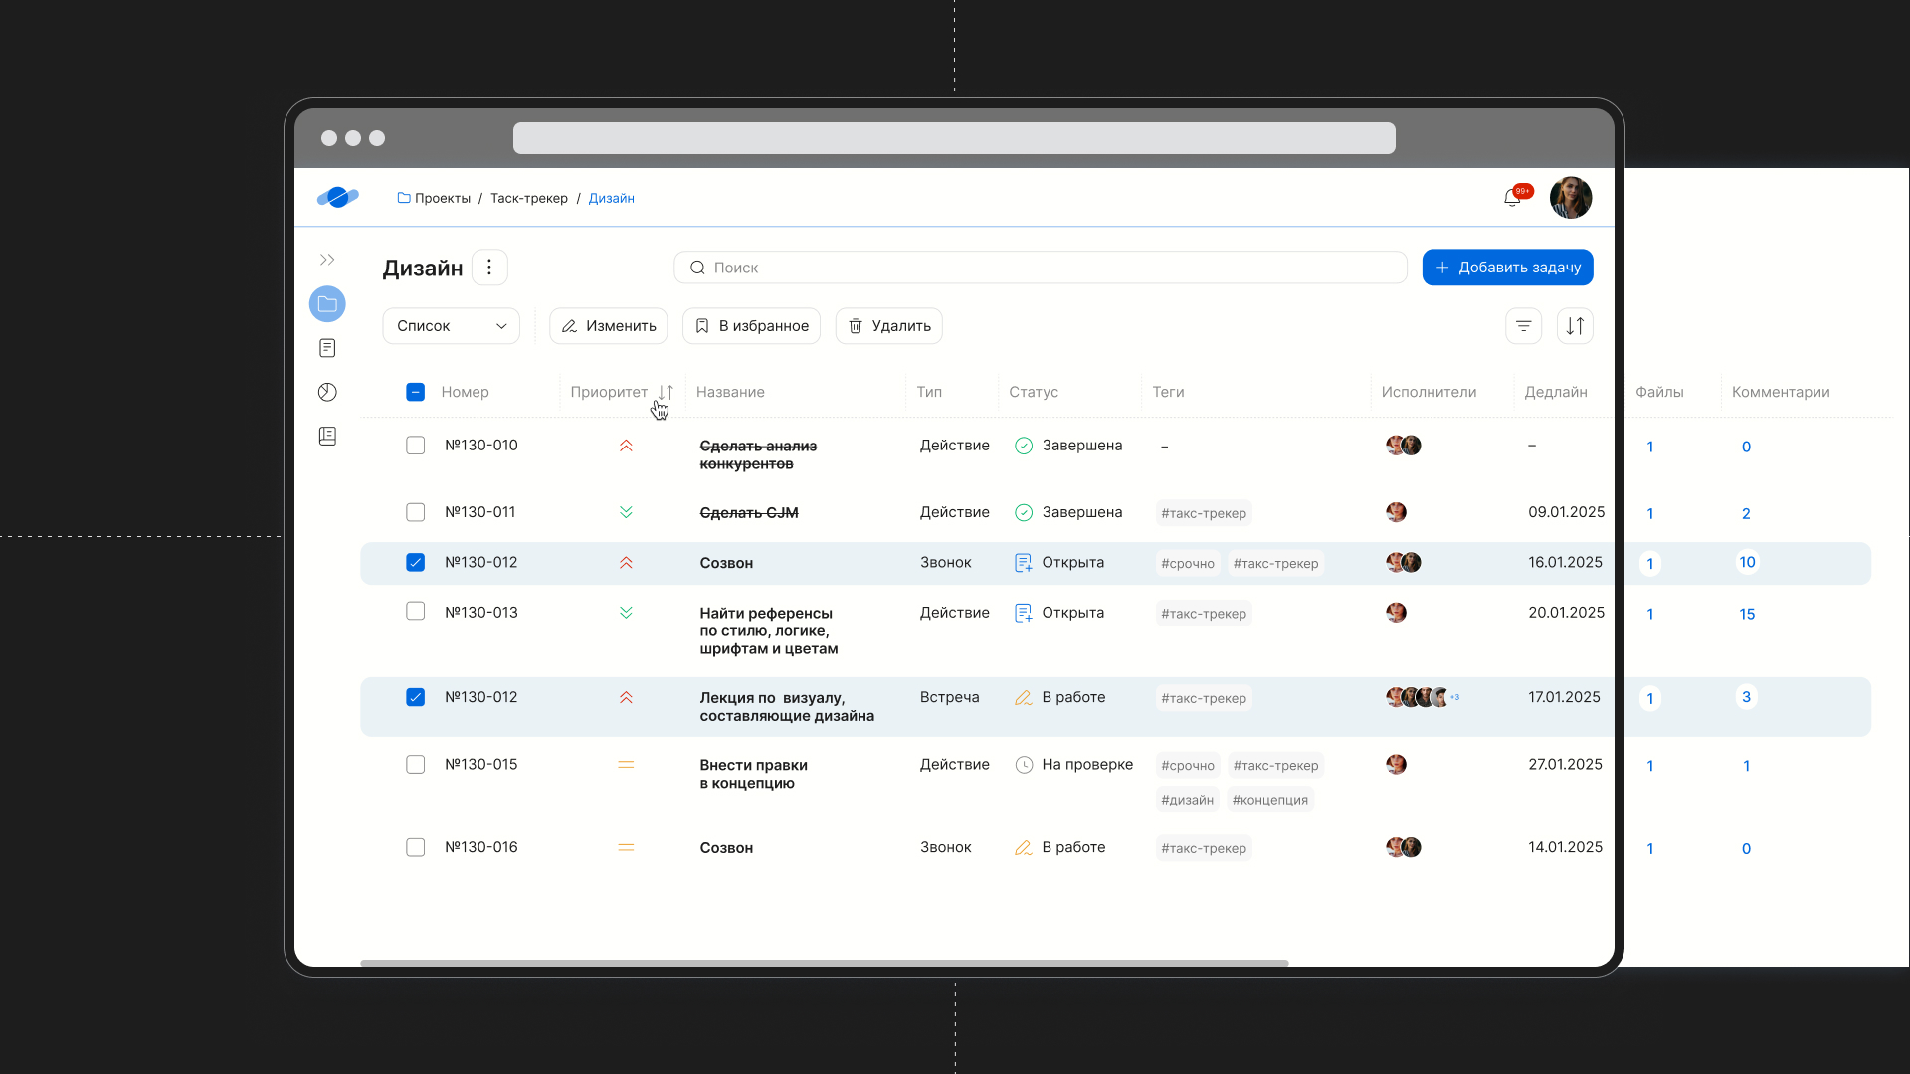Viewport: 1910px width, 1074px height.
Task: Open the three-dot menu next to Дизайн
Action: coord(489,268)
